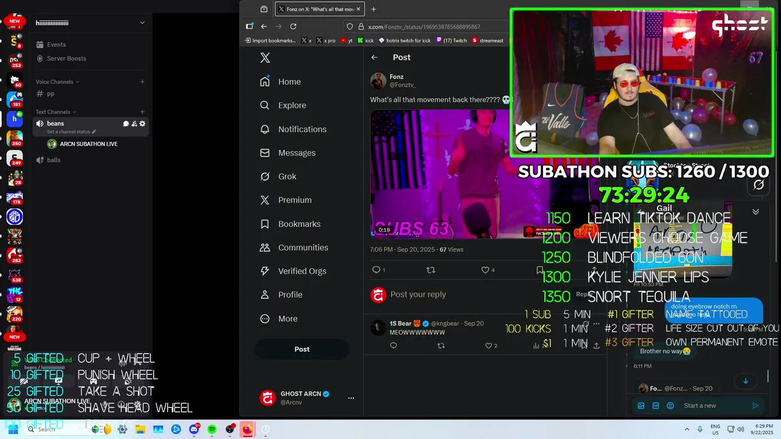The height and width of the screenshot is (439, 781).
Task: Like 1S Bear's comment
Action: [x=488, y=346]
